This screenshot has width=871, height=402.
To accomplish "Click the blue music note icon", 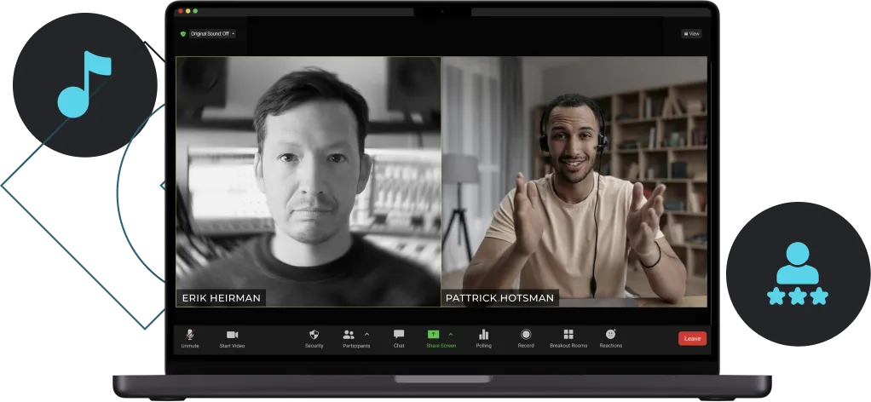I will coord(83,83).
